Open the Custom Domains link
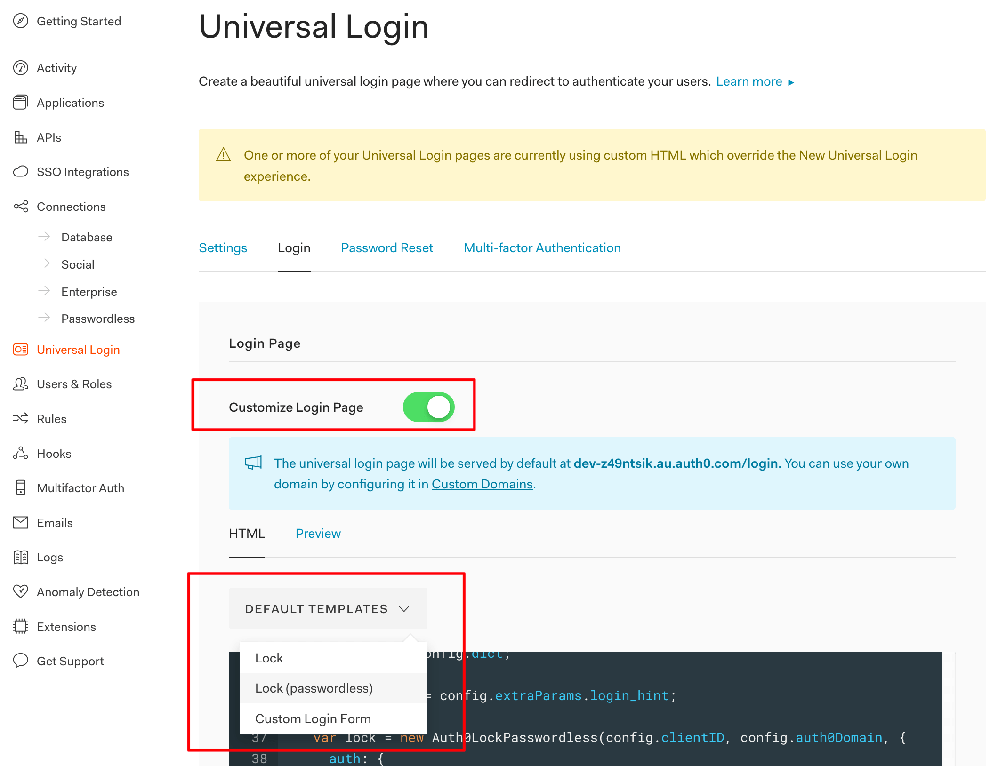Viewport: 998px width, 766px height. click(482, 484)
